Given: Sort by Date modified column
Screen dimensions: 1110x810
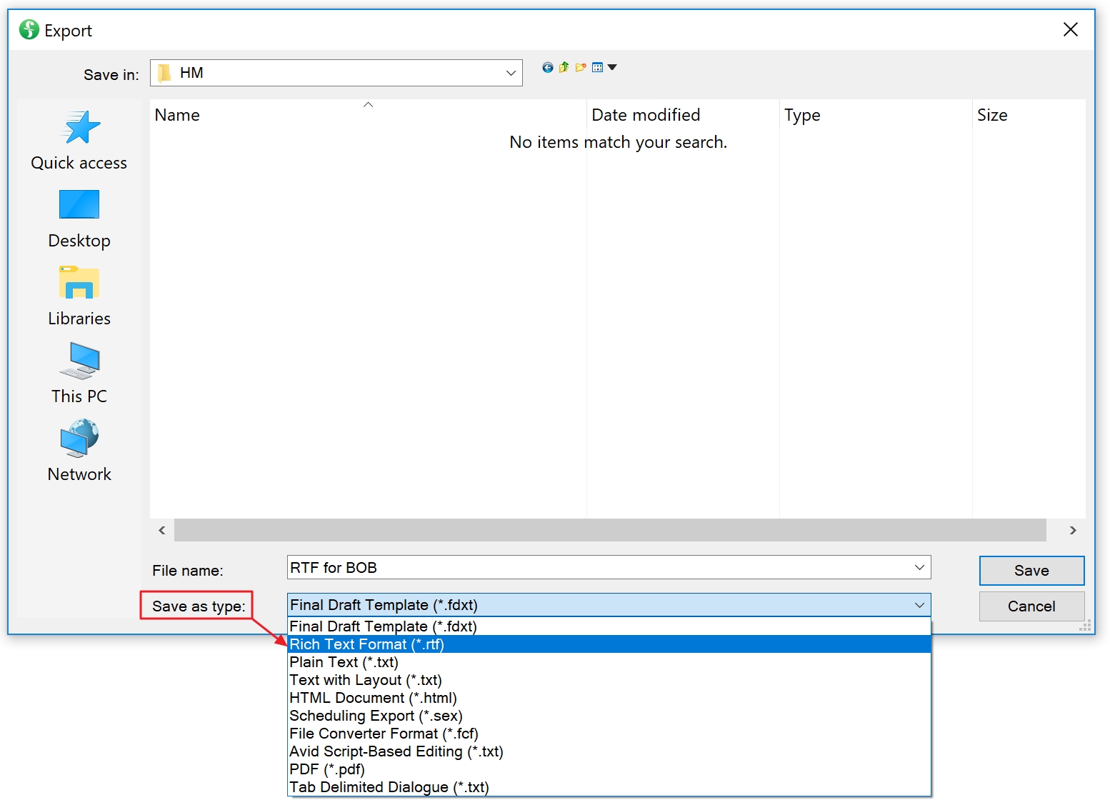Looking at the screenshot, I should [683, 115].
